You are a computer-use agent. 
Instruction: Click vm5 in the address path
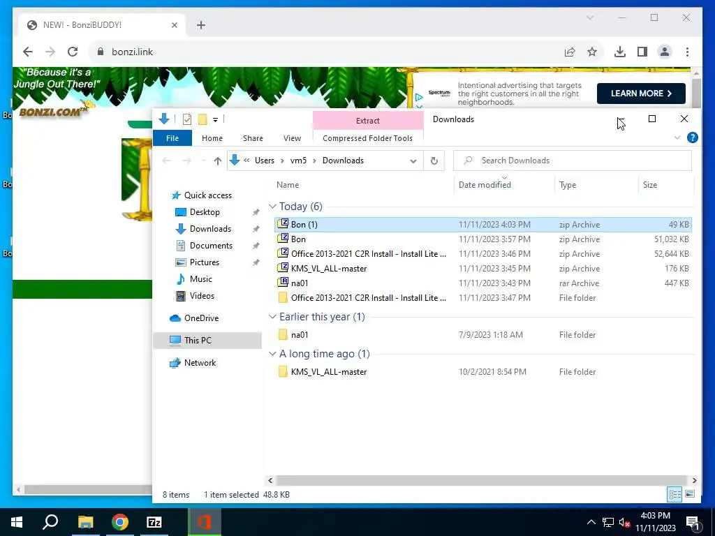point(298,161)
